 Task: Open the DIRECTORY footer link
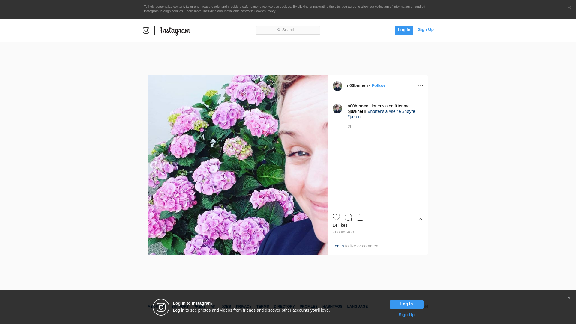click(284, 307)
